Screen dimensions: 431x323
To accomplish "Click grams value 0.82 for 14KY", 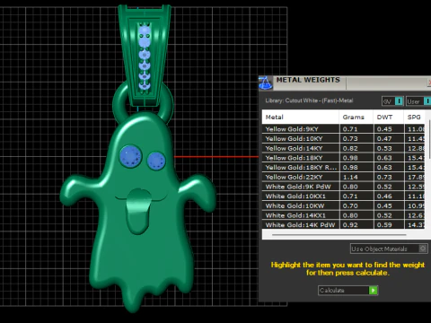I will pos(350,148).
